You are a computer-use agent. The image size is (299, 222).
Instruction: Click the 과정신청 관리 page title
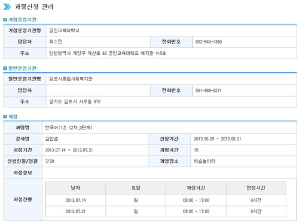pyautogui.click(x=34, y=7)
